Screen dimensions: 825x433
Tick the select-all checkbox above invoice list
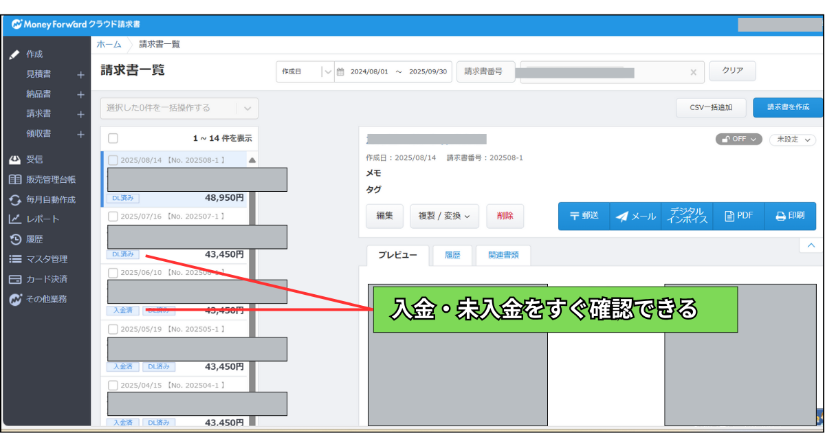click(113, 137)
